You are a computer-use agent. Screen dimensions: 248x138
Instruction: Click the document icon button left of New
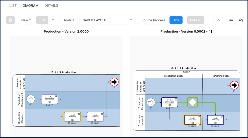(11, 20)
